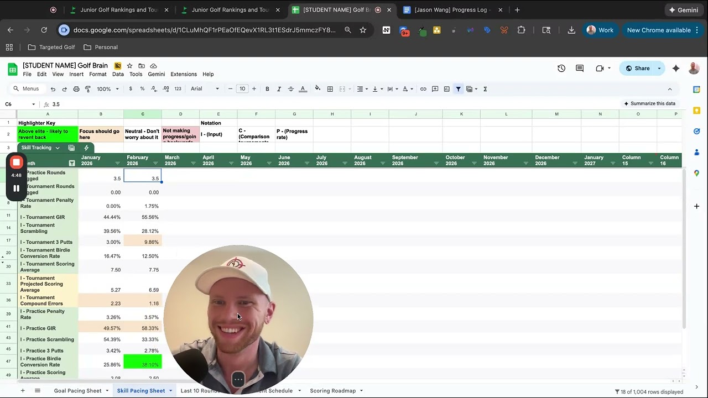This screenshot has width=708, height=398.
Task: Open the Targeted Golf bookmarks folder
Action: click(51, 48)
